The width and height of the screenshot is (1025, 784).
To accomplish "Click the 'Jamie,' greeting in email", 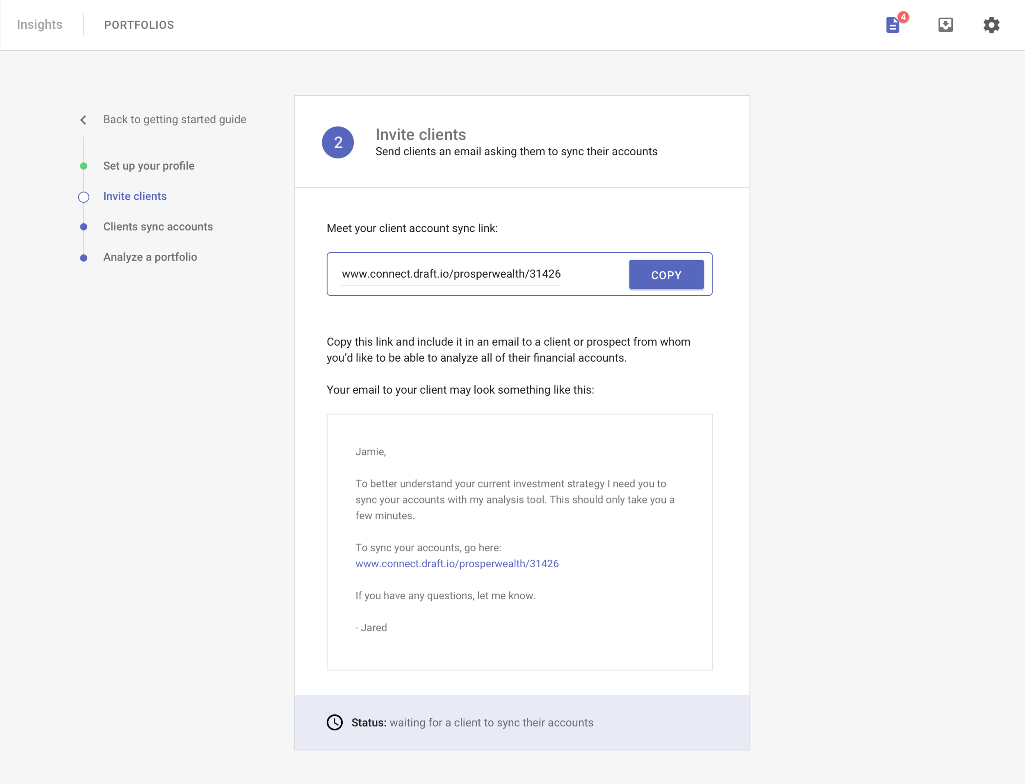I will [x=371, y=451].
